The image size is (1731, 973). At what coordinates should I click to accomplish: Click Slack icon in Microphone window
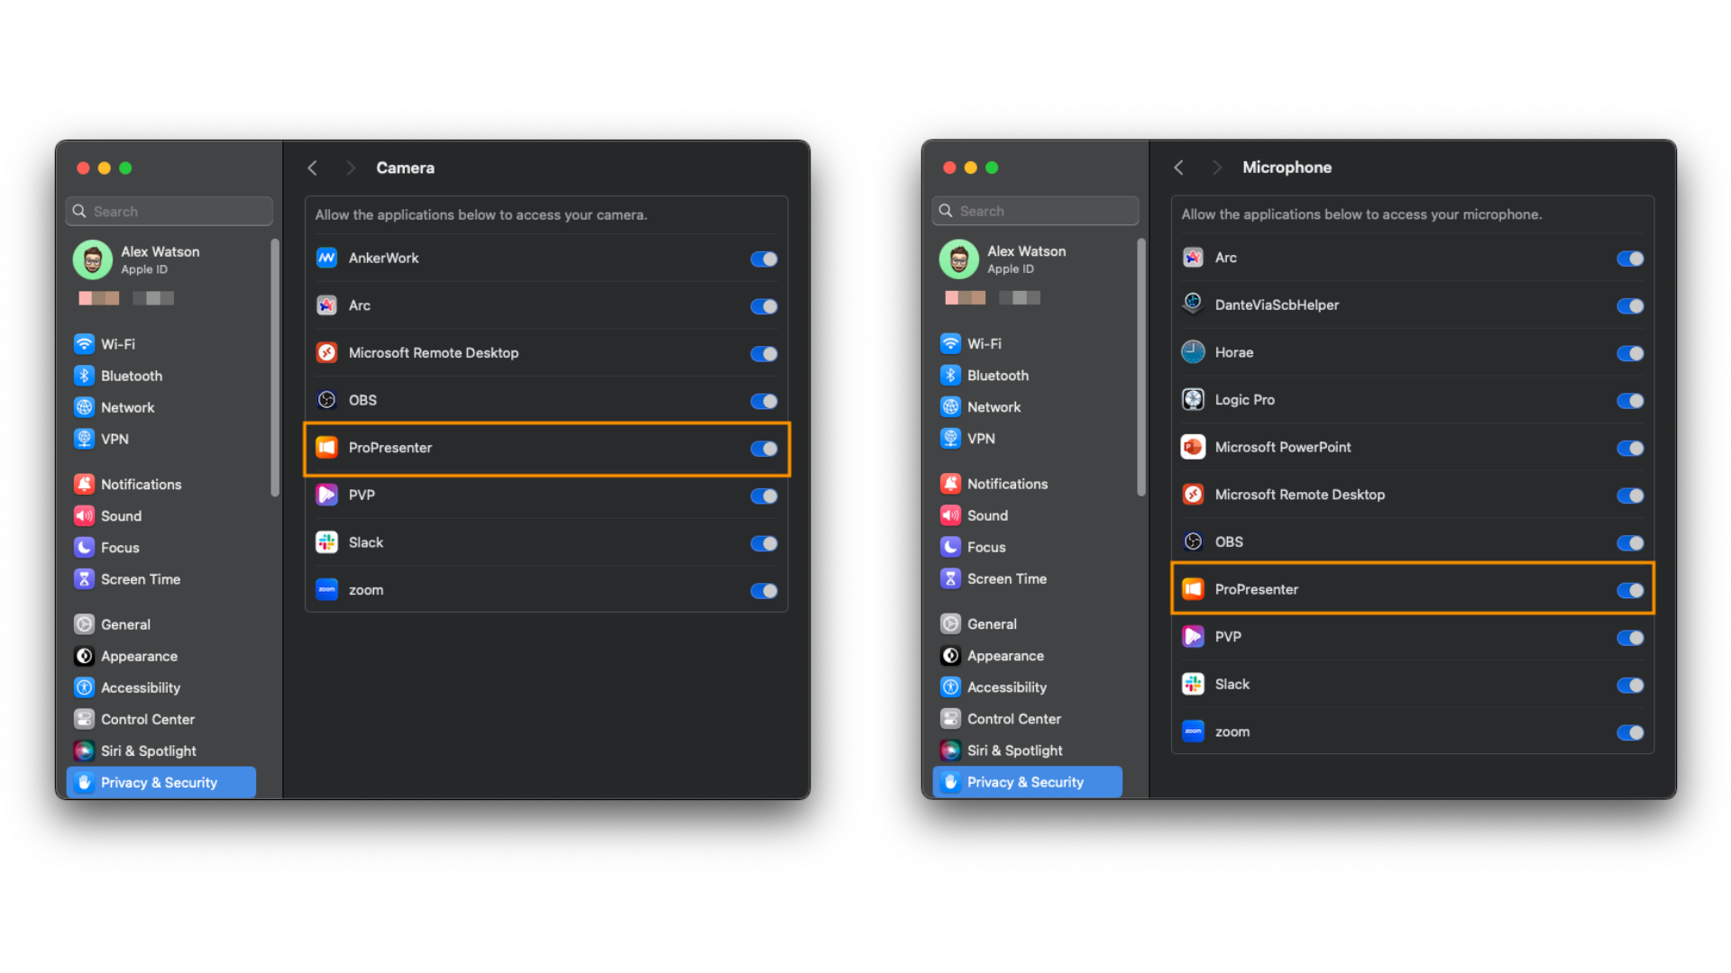click(x=1193, y=684)
